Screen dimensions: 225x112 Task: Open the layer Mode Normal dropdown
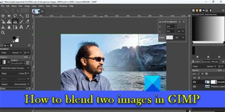[205, 67]
